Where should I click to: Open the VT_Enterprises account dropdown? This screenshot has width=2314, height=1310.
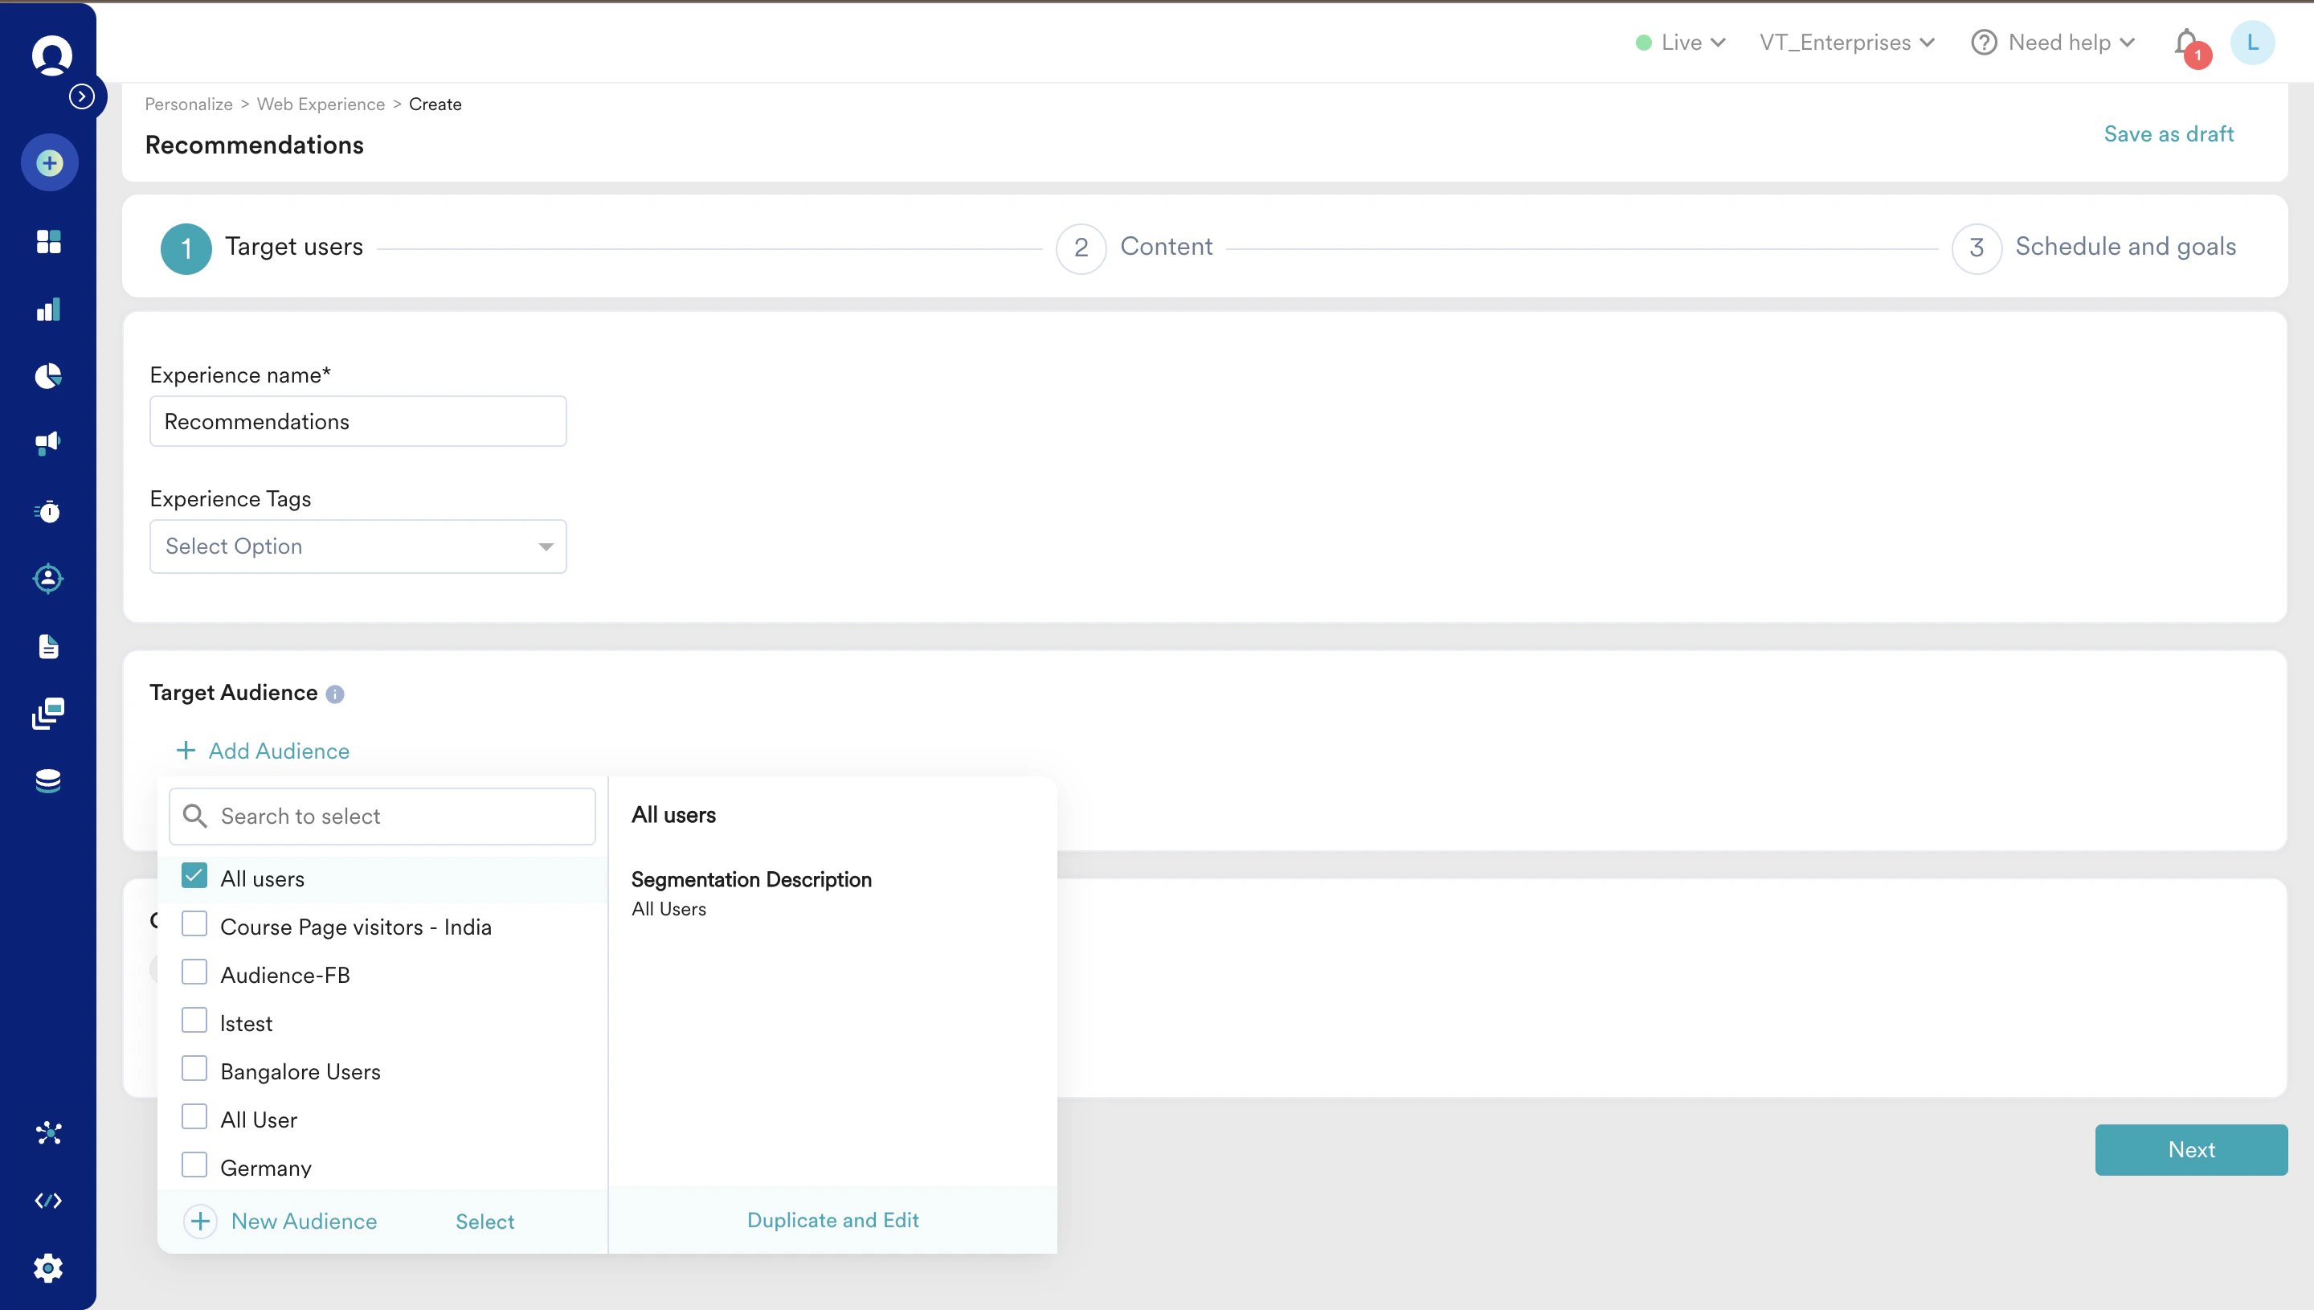pos(1847,43)
